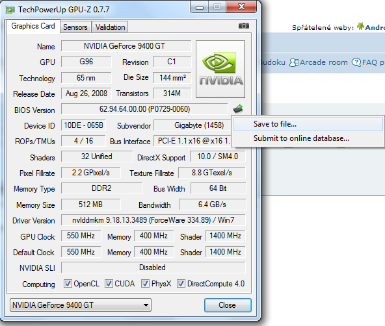385x326 pixels.
Task: Toggle the OpenCL checkbox
Action: (x=68, y=284)
